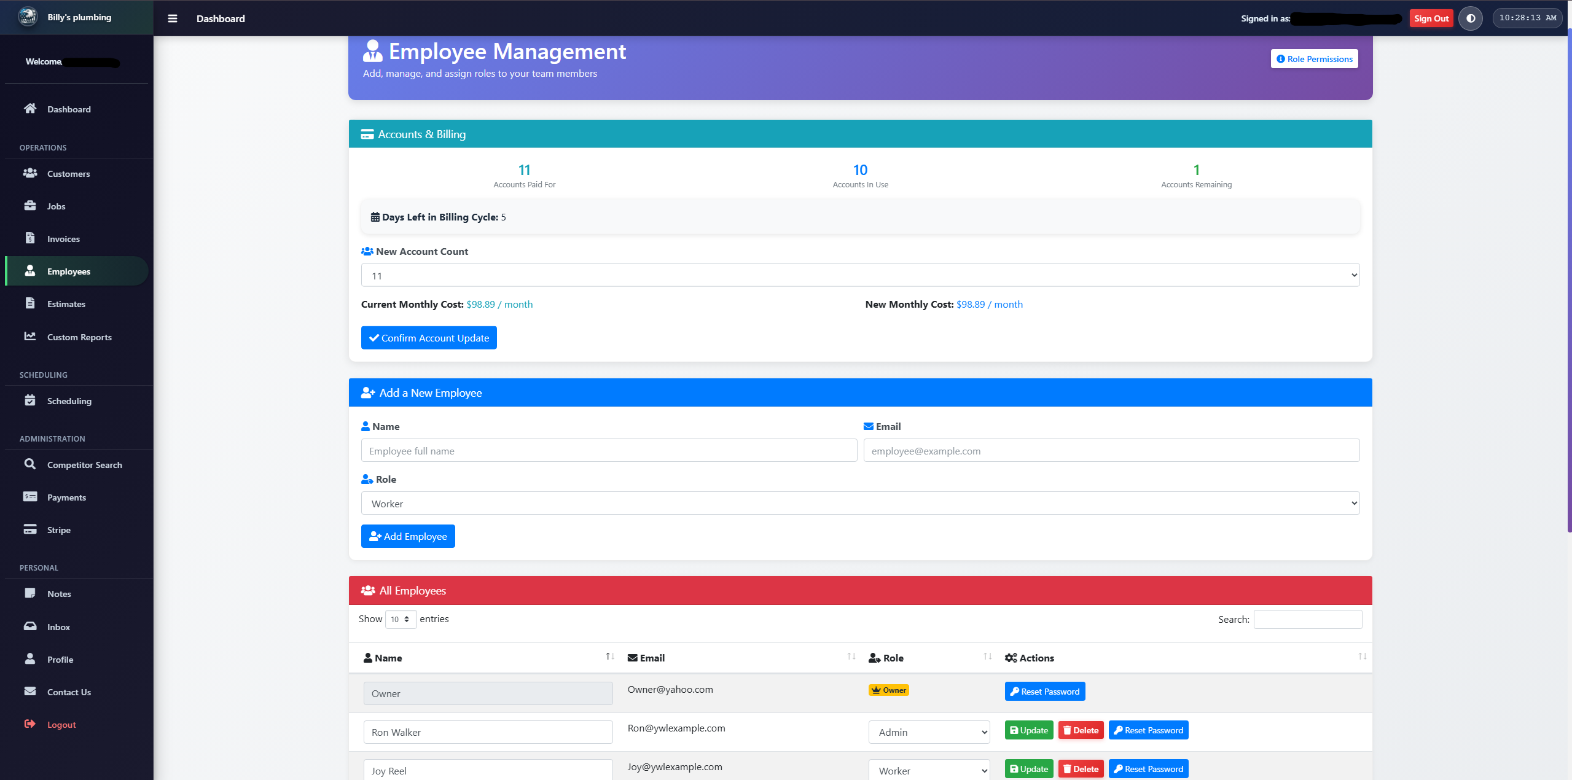Screen dimensions: 1572x780
Task: Click Owner@yahoo.com email text
Action: pos(670,690)
